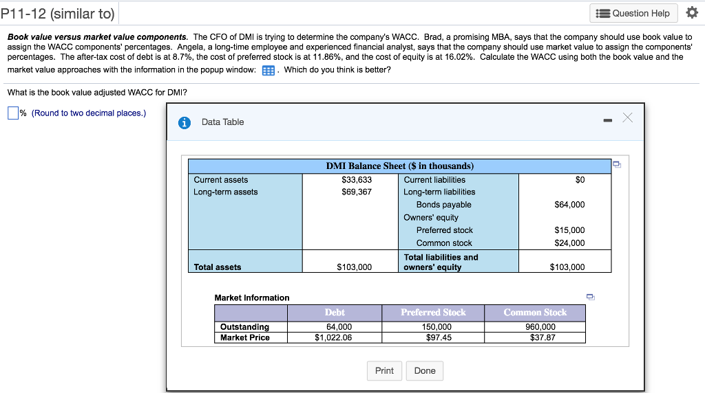Select outstanding preferred 150,000 cell
The image size is (705, 393).
click(x=433, y=327)
